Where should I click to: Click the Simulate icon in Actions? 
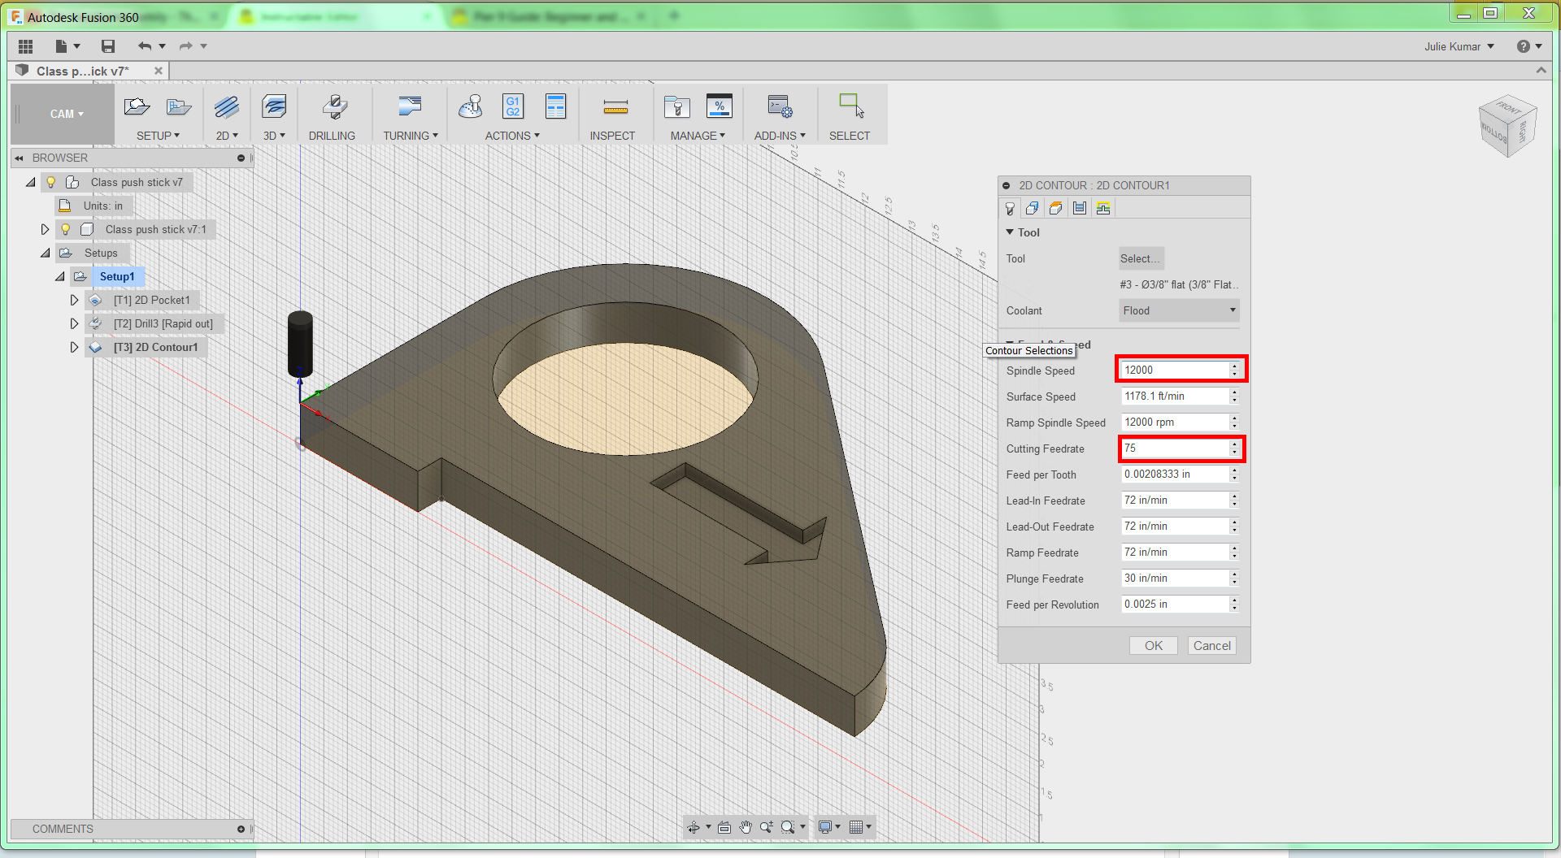tap(471, 106)
